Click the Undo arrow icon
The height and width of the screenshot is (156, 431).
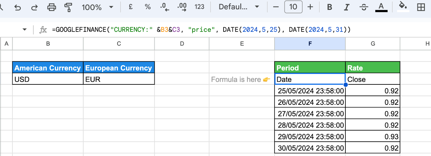click(18, 7)
